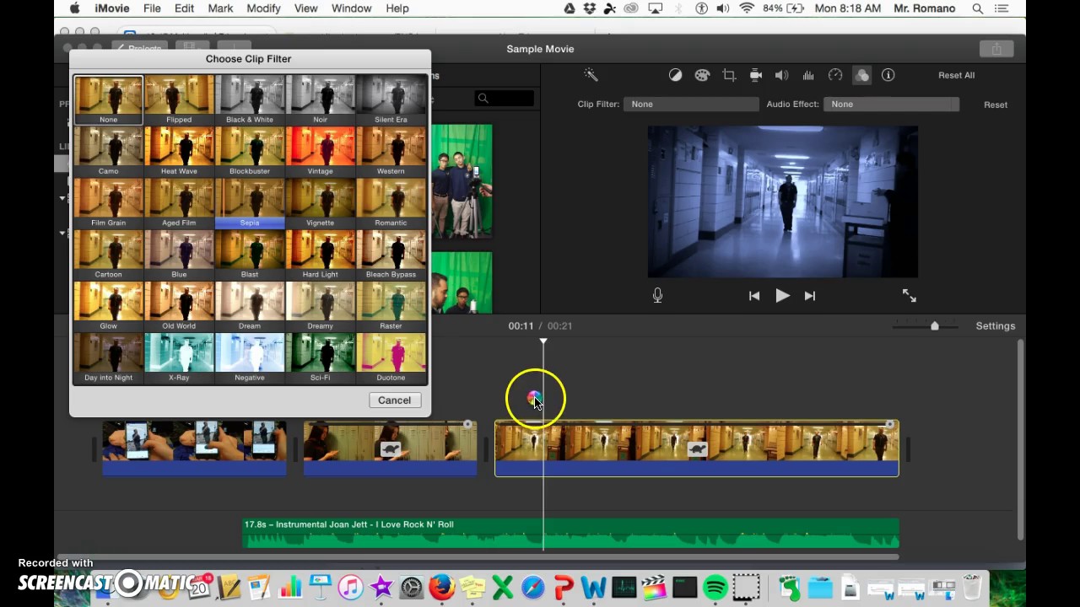The width and height of the screenshot is (1080, 607).
Task: Open the View menu
Action: pyautogui.click(x=305, y=8)
